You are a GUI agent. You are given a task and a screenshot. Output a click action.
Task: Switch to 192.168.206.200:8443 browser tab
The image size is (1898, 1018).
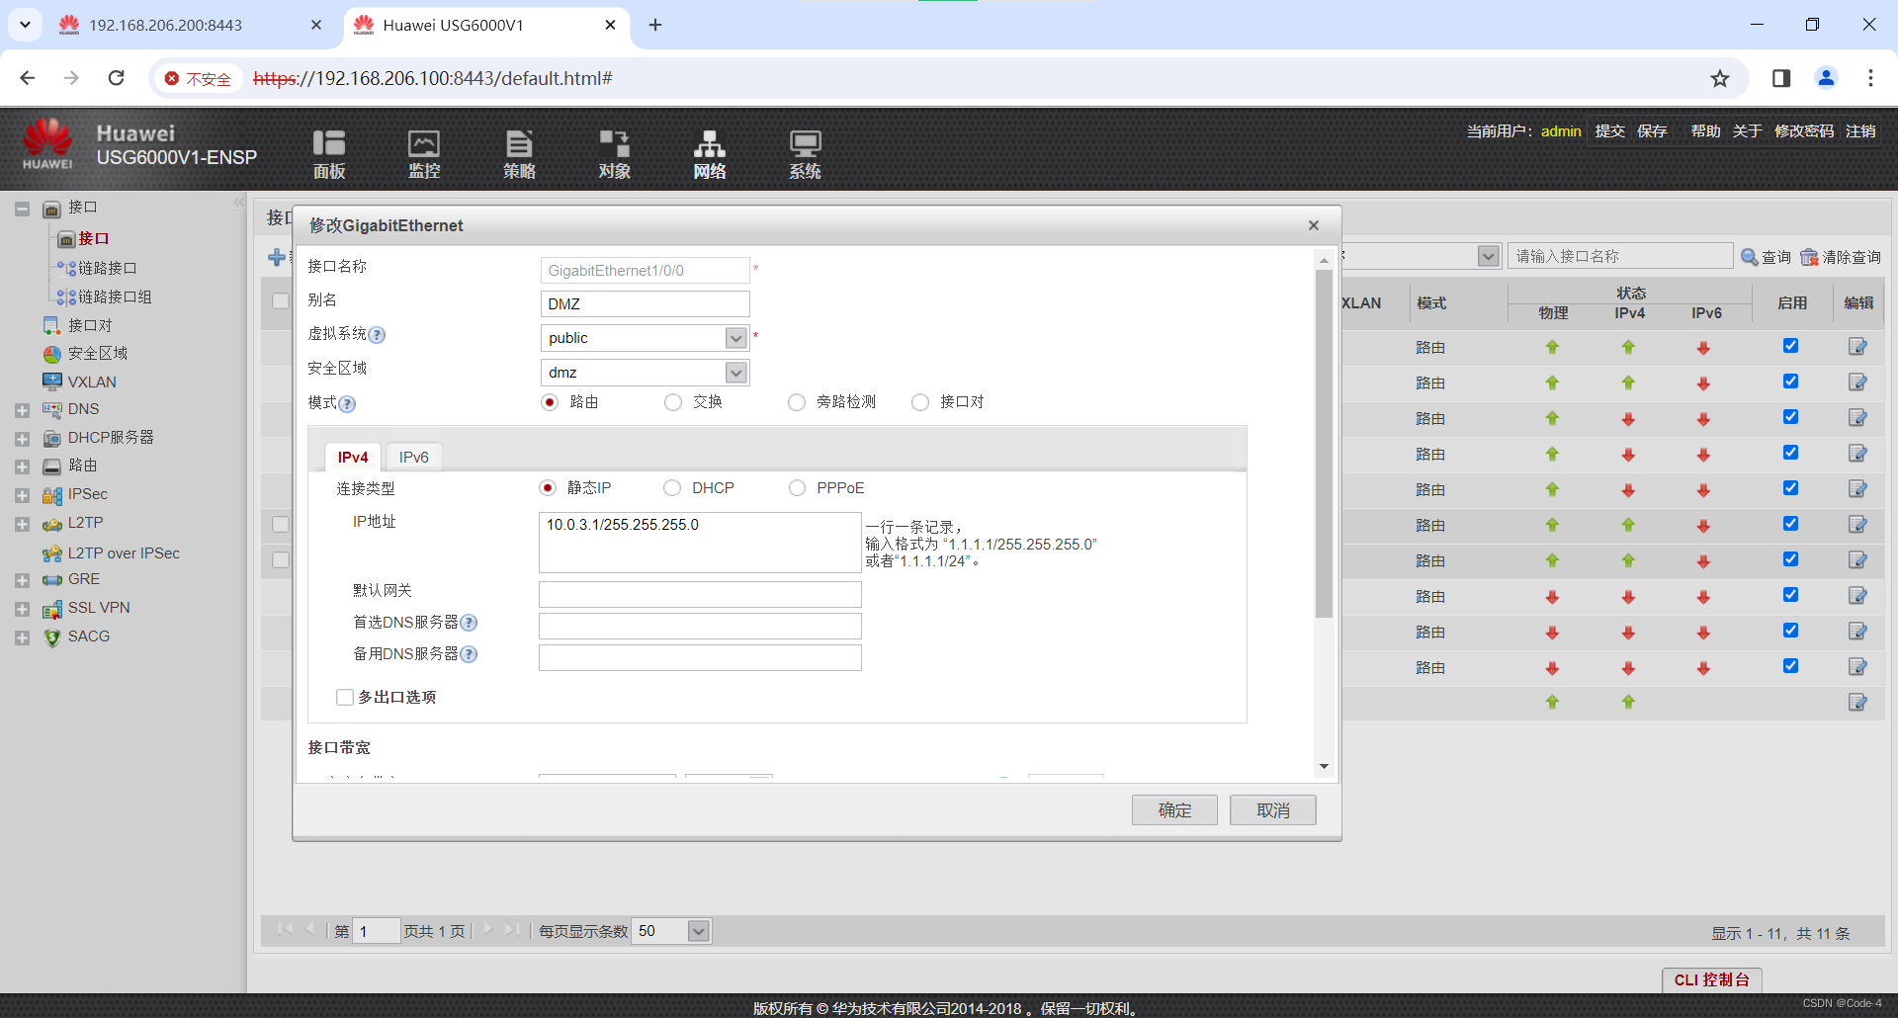click(x=166, y=26)
